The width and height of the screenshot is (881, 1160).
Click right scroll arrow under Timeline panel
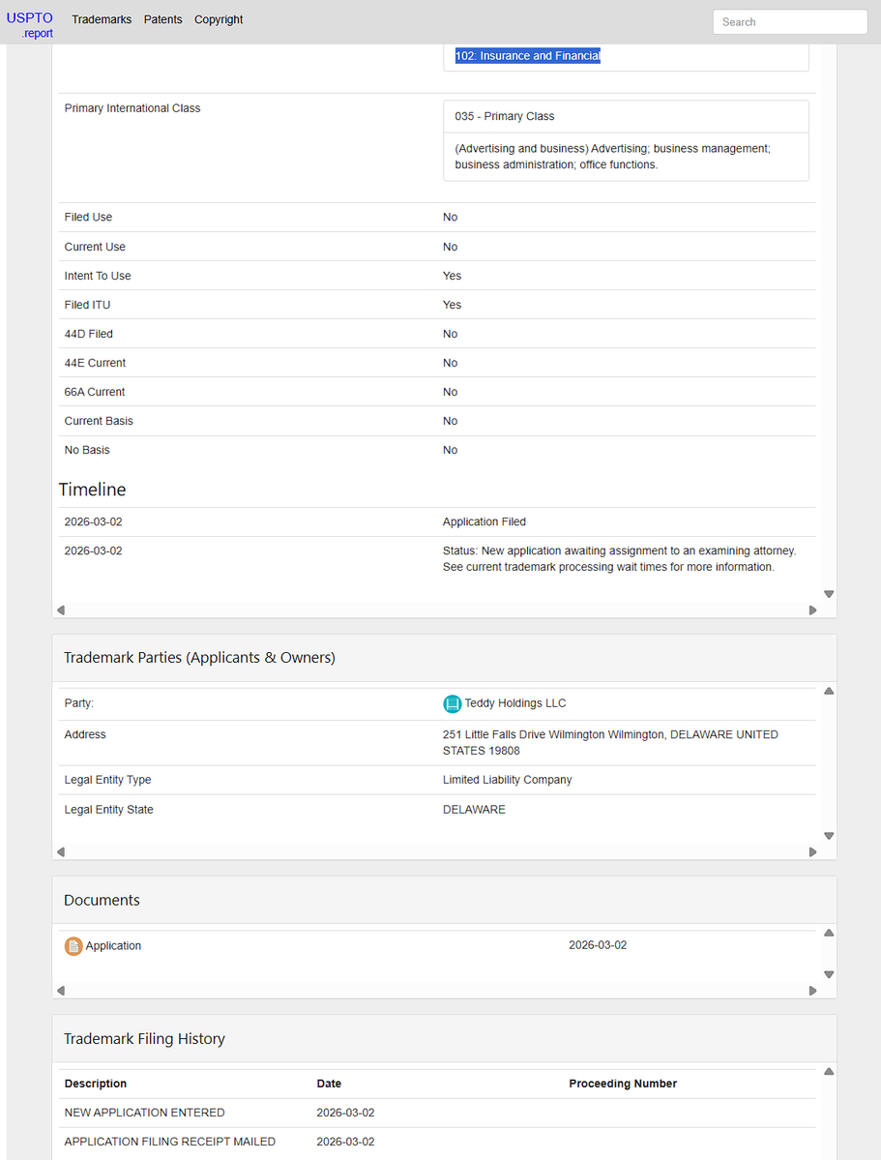(813, 610)
